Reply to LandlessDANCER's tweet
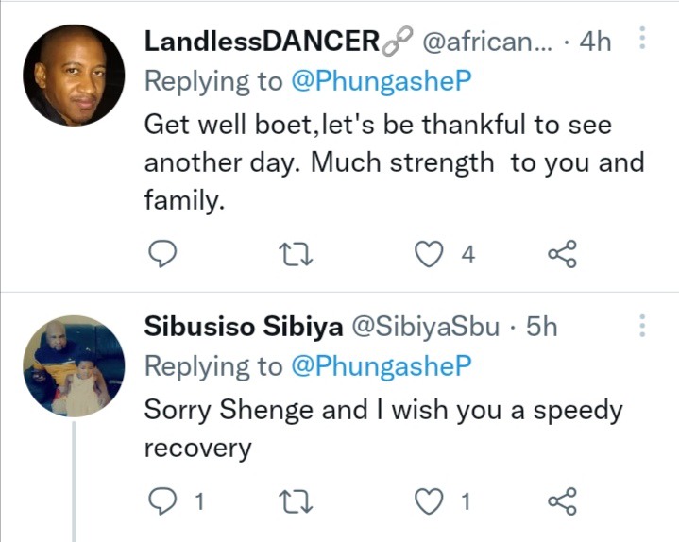Viewport: 679px width, 542px height. [x=162, y=254]
